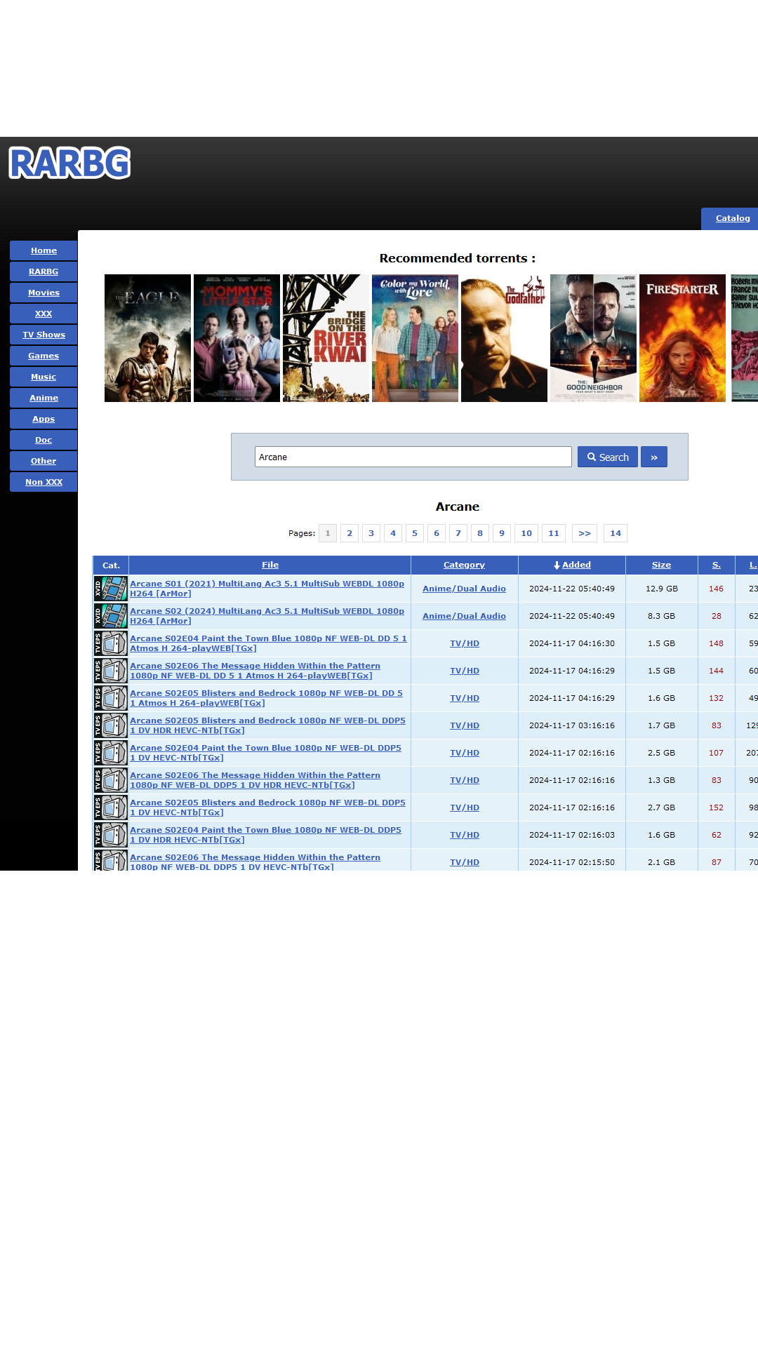
Task: Open the Firestarter poster thumbnail
Action: click(682, 338)
